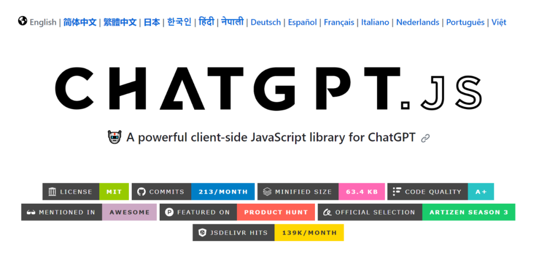Click the Featured on Product Hunt badge
The width and height of the screenshot is (539, 254).
click(x=237, y=212)
